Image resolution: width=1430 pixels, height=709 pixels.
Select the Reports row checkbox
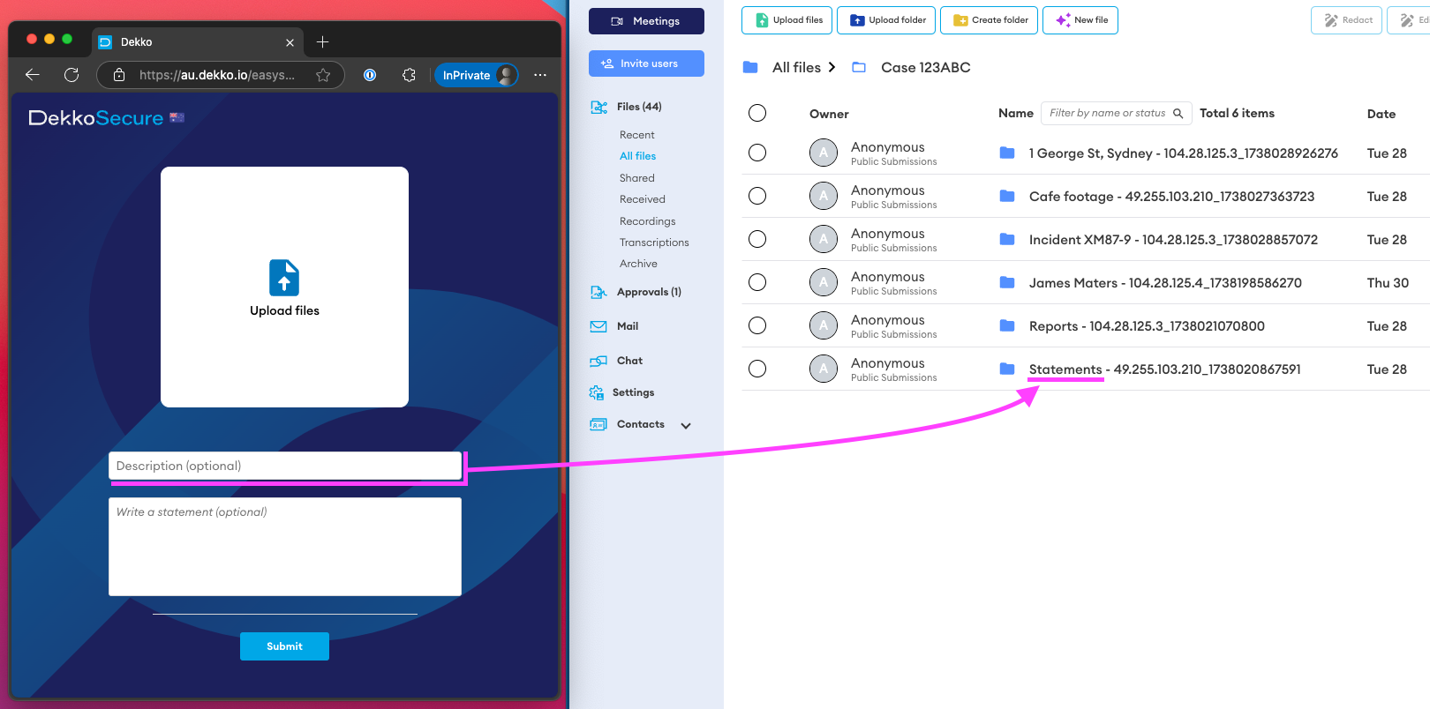pyautogui.click(x=757, y=325)
